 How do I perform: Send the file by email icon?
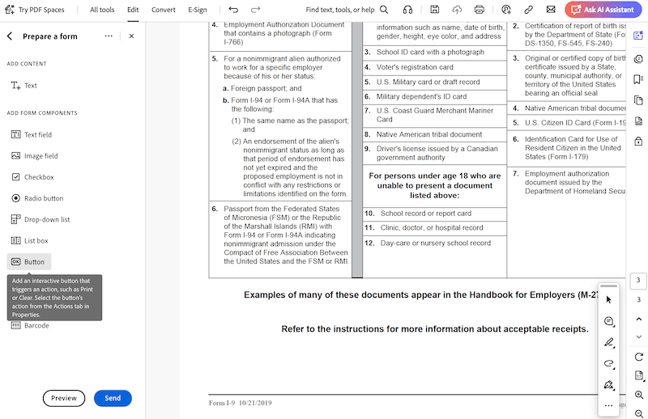pos(551,10)
